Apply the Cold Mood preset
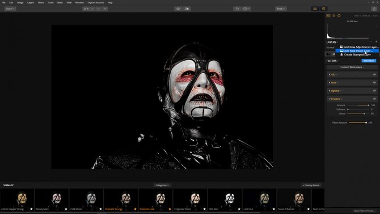380x214 pixels. (x=86, y=200)
